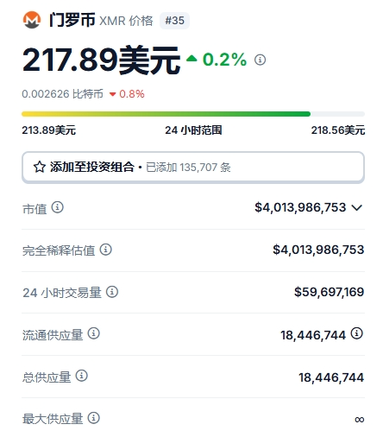The height and width of the screenshot is (437, 383).
Task: Toggle the star to favorite Monero
Action: coord(40,167)
